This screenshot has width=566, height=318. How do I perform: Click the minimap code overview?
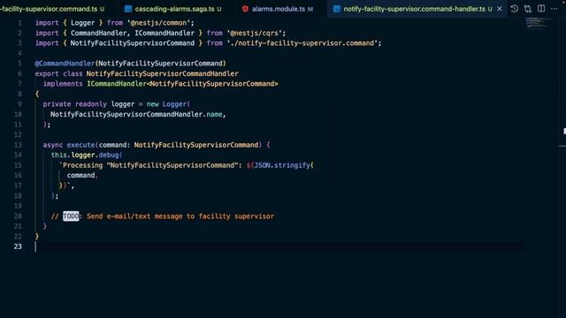point(539,23)
